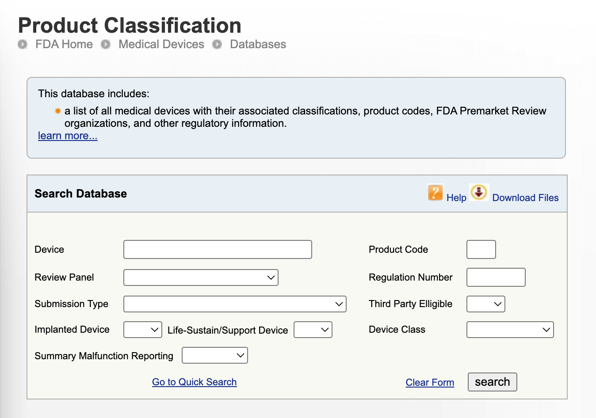Click the Clear Form link
596x418 pixels.
(x=430, y=383)
